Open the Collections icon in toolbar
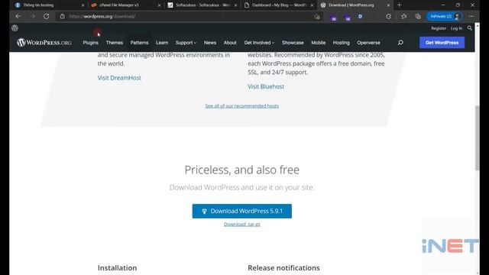Image resolution: width=489 pixels, height=275 pixels. [x=418, y=16]
